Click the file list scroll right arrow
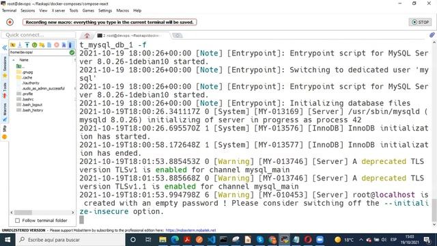 tap(73, 213)
